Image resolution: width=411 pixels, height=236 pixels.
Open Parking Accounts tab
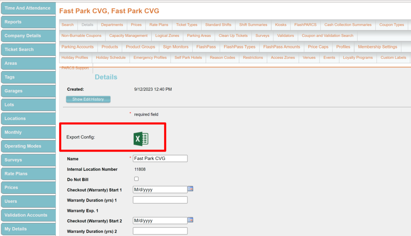point(77,47)
